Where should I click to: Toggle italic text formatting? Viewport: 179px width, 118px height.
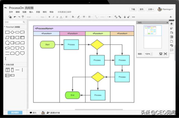[53, 17]
